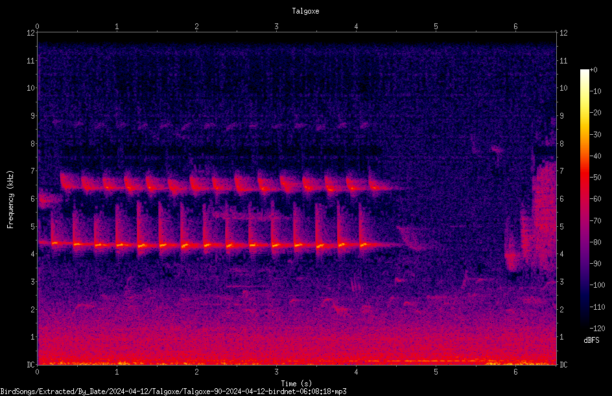Screen dimensions: 612x396
Task: Click the 4 kHz label on left axis
Action: 33,254
